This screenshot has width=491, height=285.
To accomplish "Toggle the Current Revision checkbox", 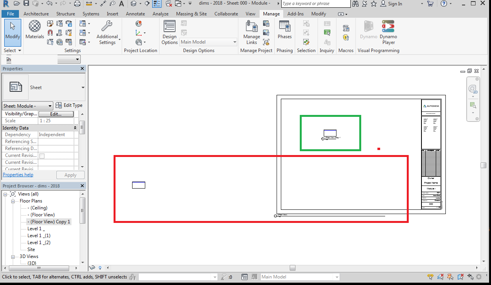I will point(42,156).
